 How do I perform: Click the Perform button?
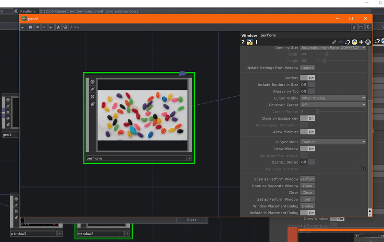pyautogui.click(x=307, y=179)
